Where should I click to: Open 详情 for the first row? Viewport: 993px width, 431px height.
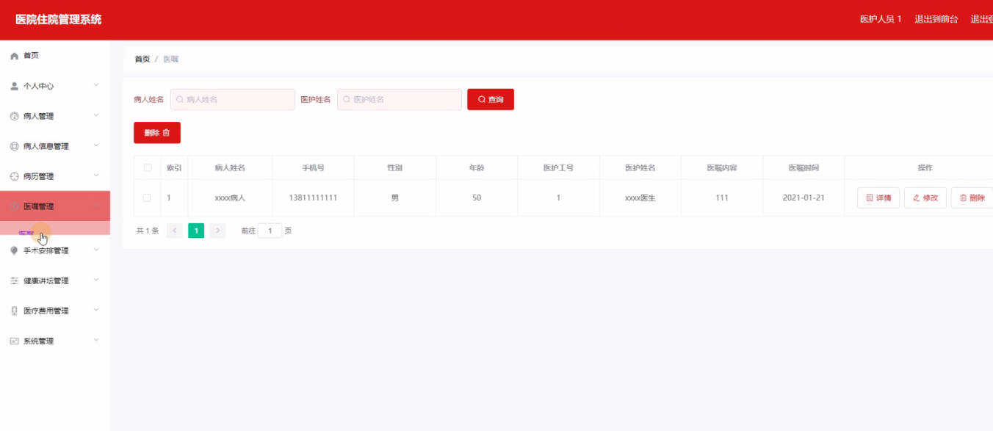(x=878, y=198)
